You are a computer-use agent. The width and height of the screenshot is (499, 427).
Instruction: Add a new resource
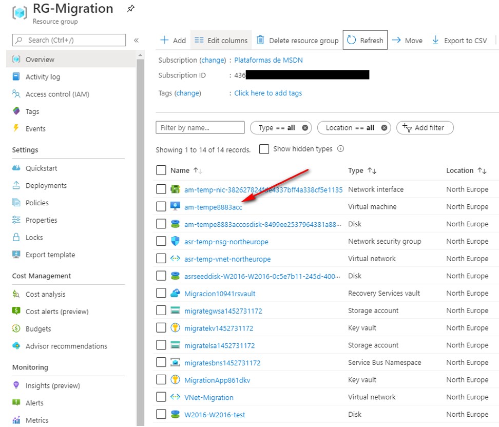click(173, 41)
